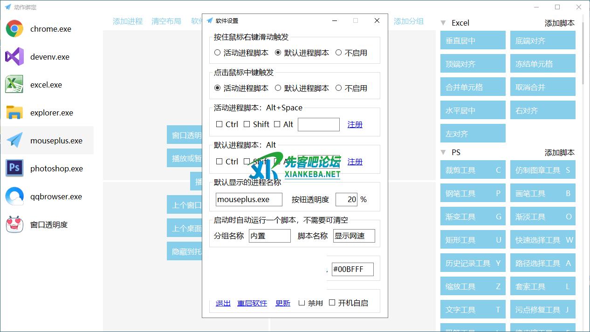Click 添加进程 in top menu
Image resolution: width=590 pixels, height=332 pixels.
[128, 21]
